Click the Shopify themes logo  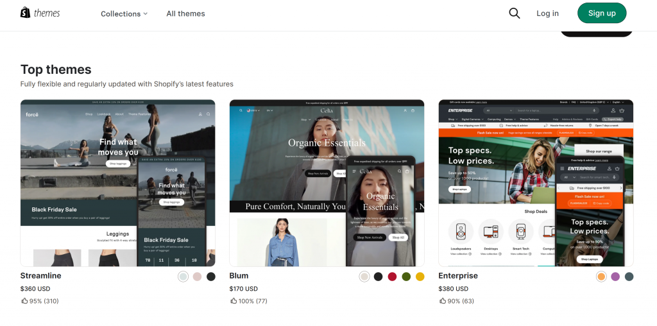pos(40,13)
